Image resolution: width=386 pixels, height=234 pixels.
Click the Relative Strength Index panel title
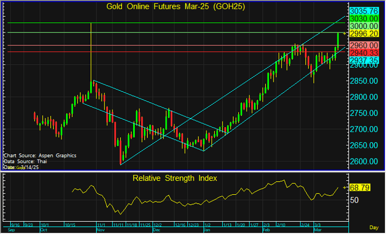tap(175, 179)
